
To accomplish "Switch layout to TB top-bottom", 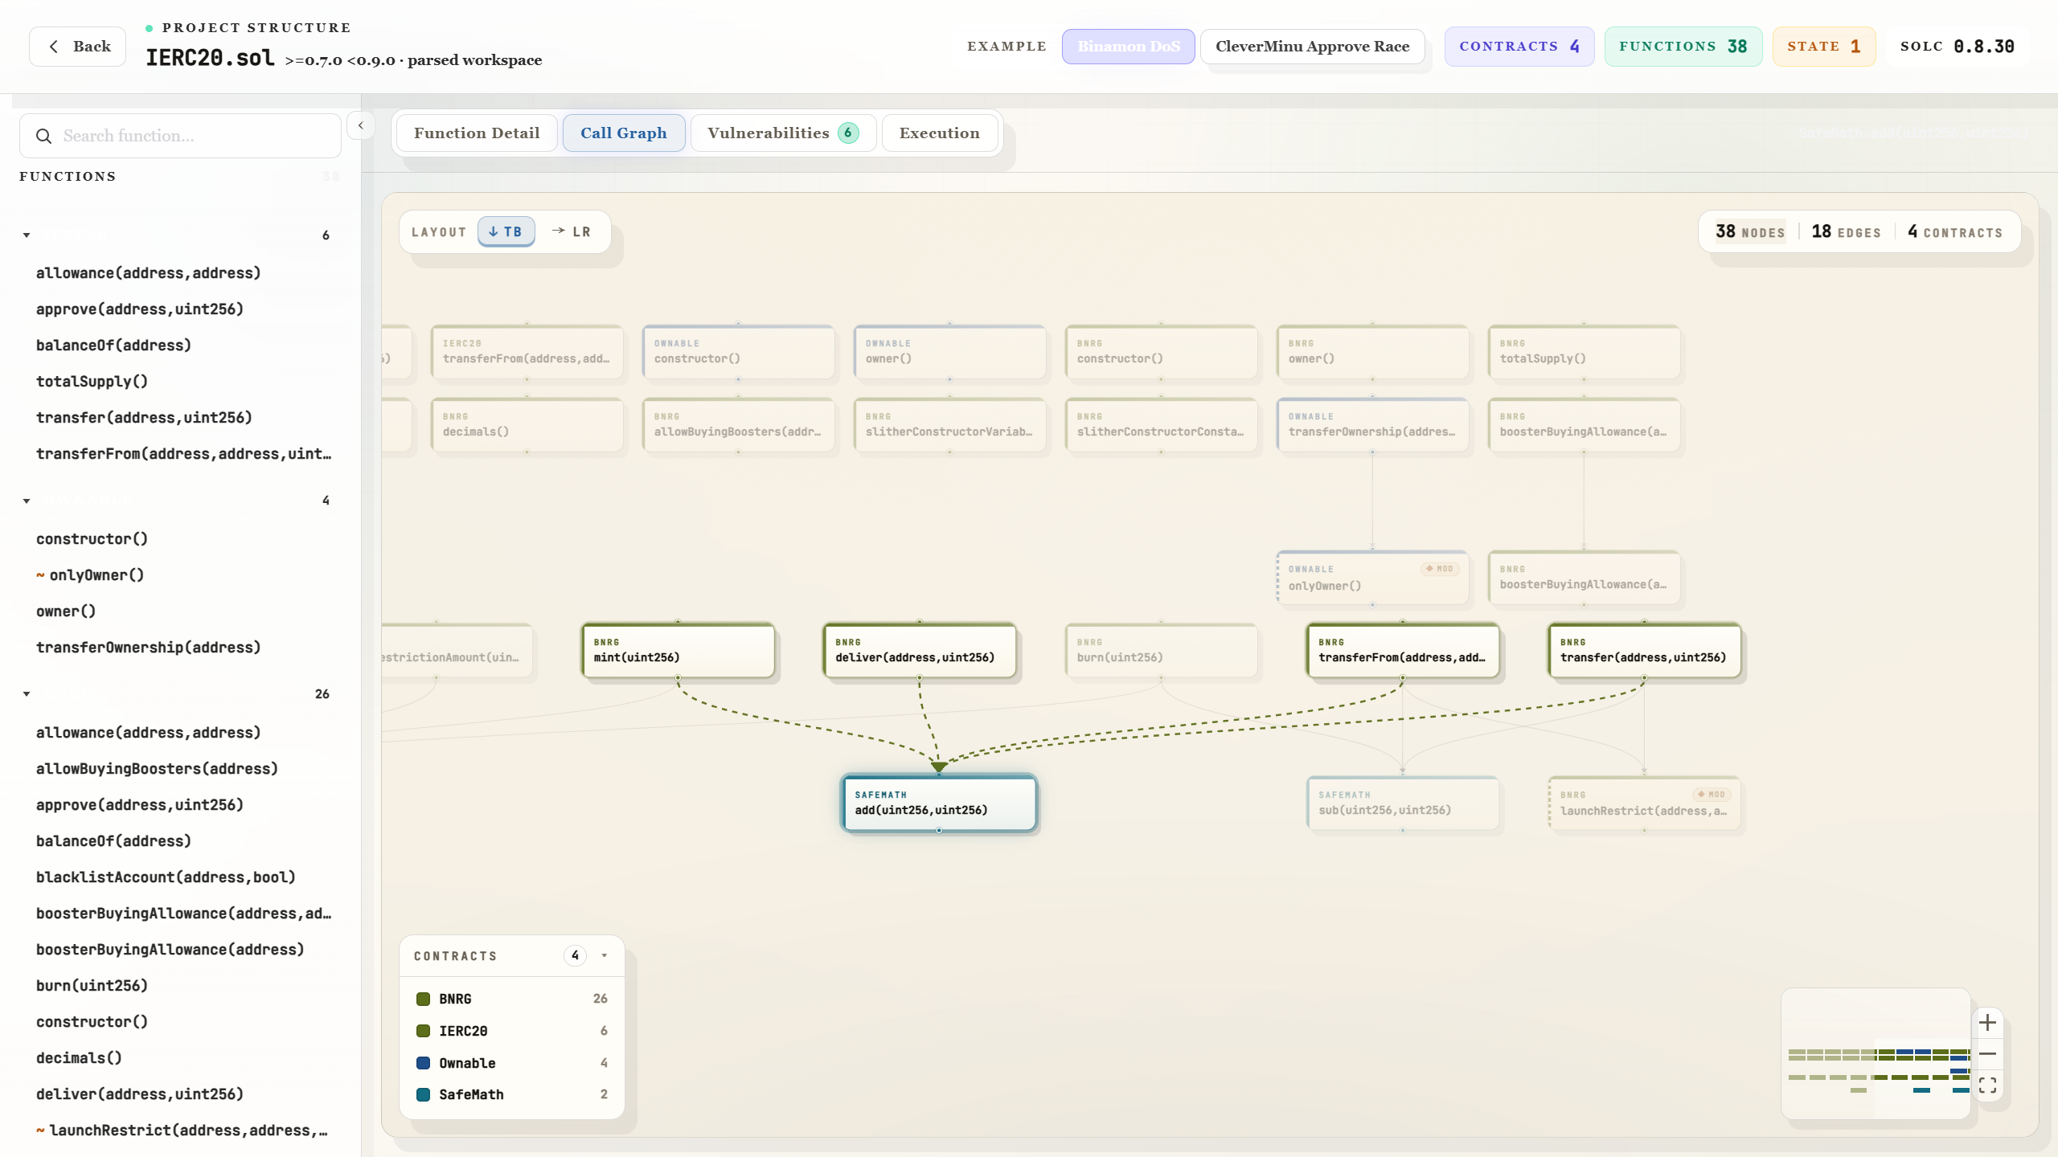I will (506, 231).
